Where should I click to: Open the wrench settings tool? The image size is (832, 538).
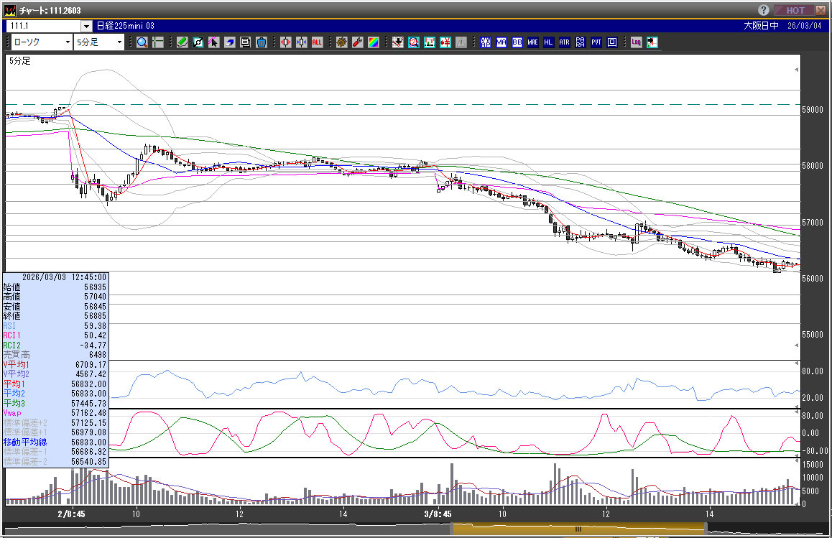[x=358, y=42]
